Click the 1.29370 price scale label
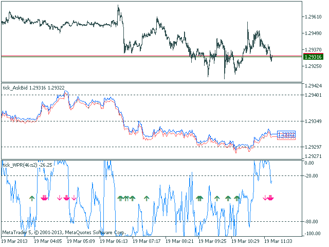Image resolution: width=329 pixels, height=247 pixels. [313, 49]
